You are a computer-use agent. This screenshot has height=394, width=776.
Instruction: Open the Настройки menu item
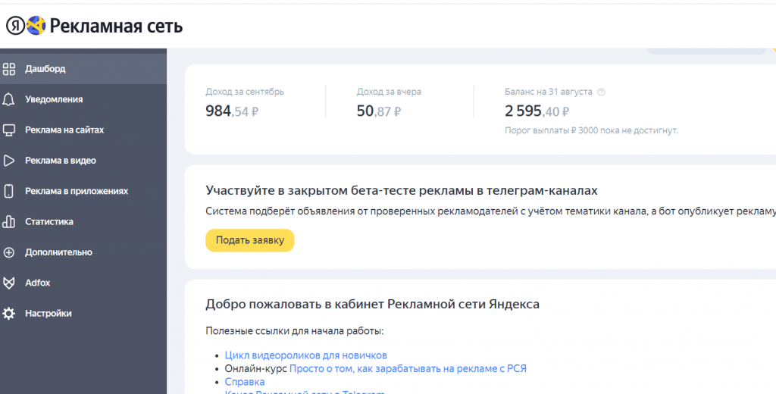click(83, 314)
